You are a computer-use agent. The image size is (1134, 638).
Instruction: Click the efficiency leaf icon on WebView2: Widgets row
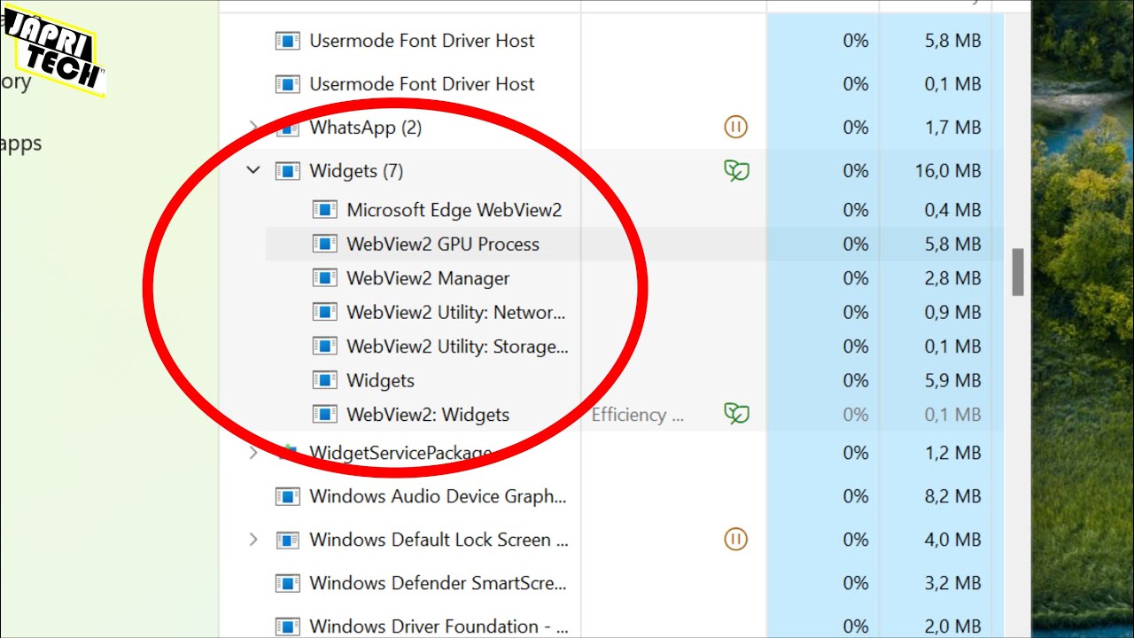tap(736, 414)
